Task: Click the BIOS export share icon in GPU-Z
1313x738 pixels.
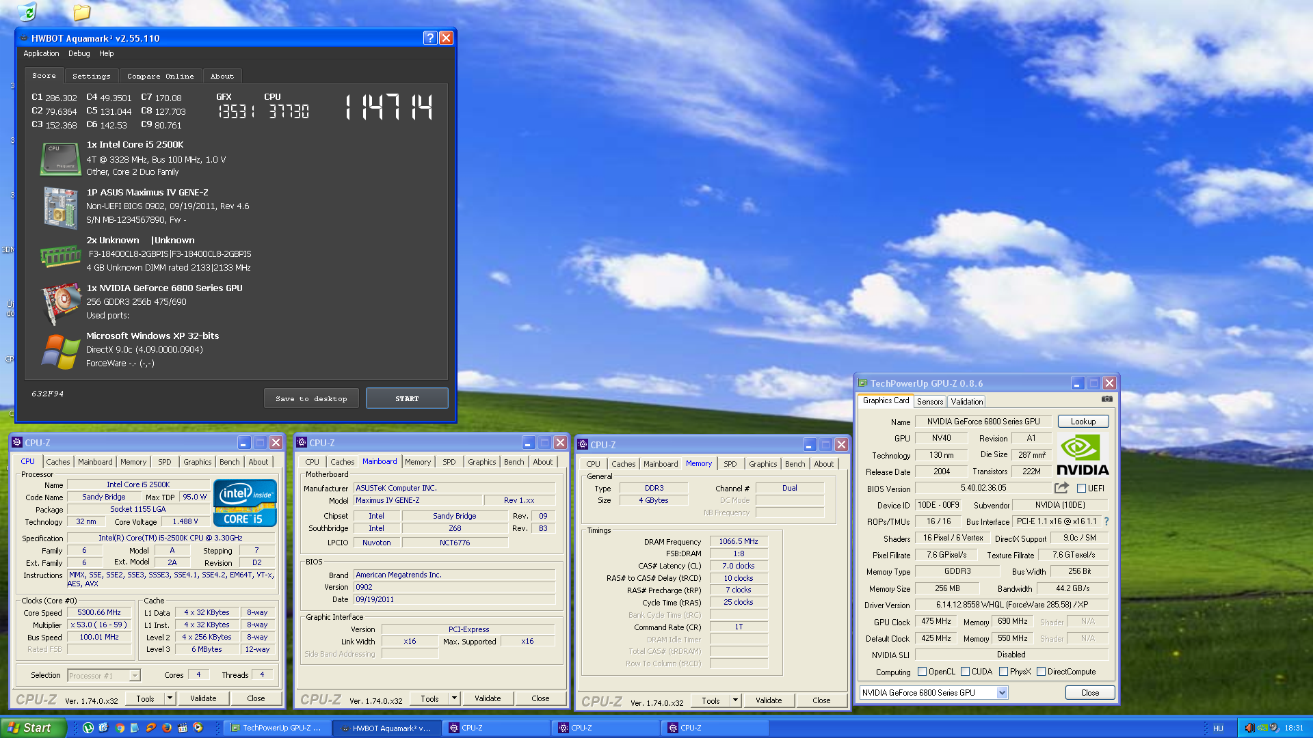Action: 1061,488
